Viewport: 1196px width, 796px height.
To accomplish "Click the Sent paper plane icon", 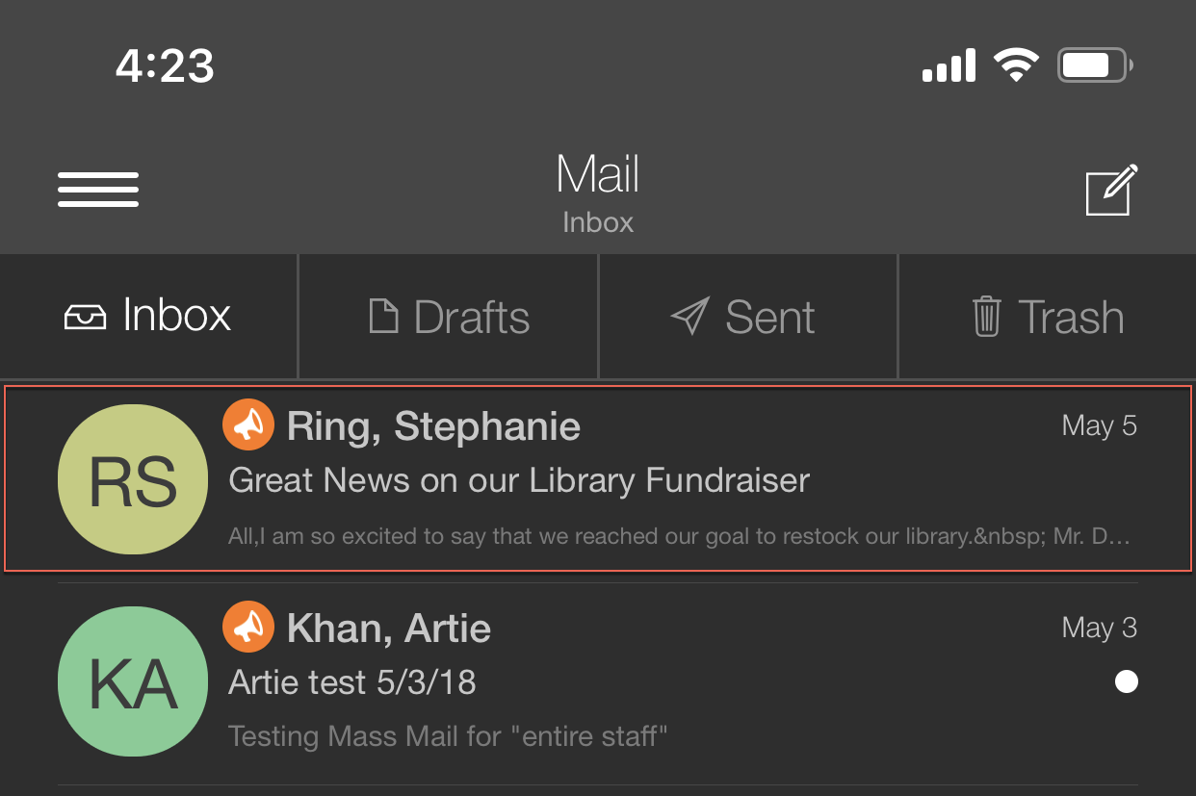I will 689,317.
